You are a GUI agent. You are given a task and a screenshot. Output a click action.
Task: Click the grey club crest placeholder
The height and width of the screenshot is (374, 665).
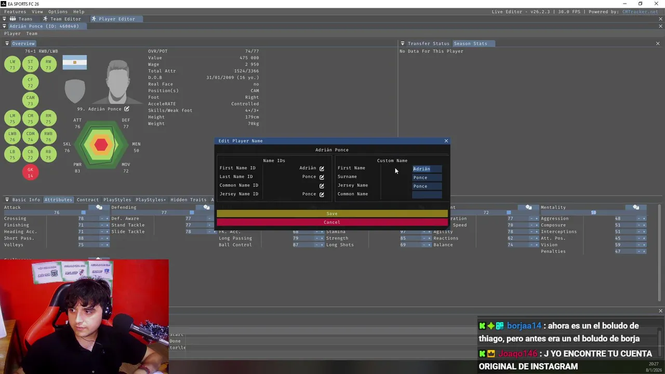click(x=75, y=91)
